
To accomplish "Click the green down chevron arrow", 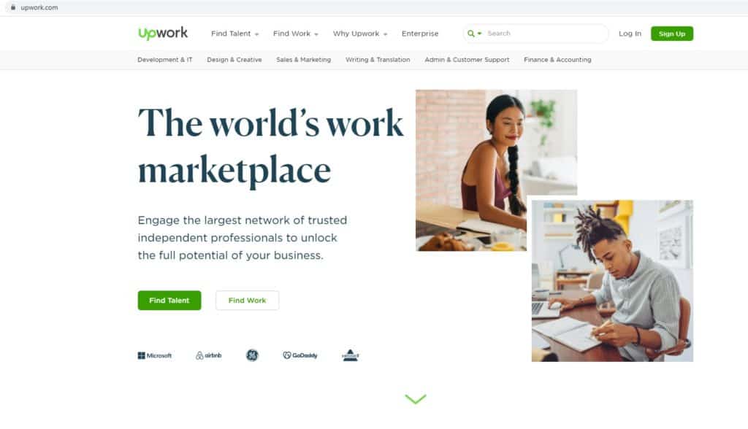I will 416,398.
